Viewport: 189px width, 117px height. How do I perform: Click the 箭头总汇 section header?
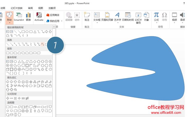(x=29, y=77)
